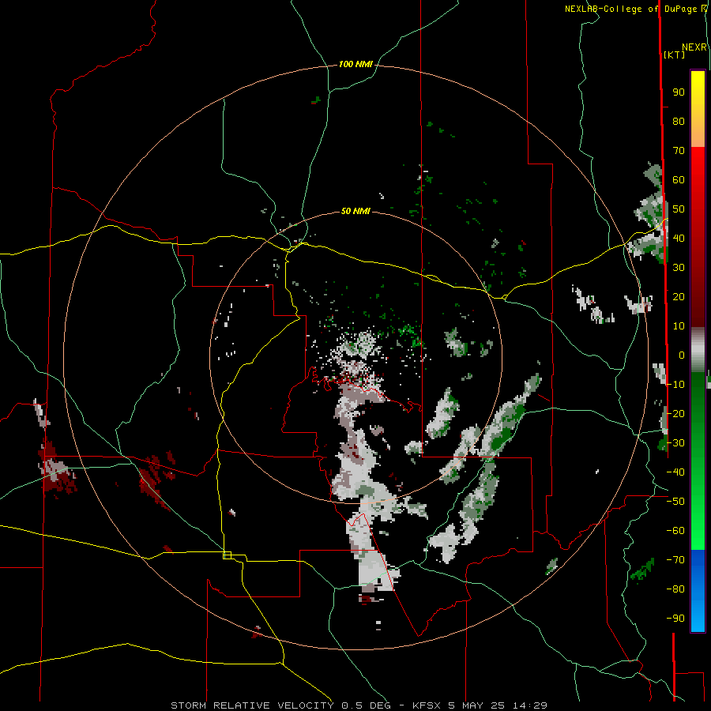711x711 pixels.
Task: Click the "[KT]" units label above the scale
Action: click(674, 55)
